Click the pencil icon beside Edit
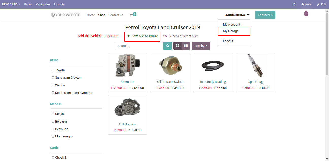Viewport: 329px width, 161px height. pyautogui.click(x=318, y=4)
